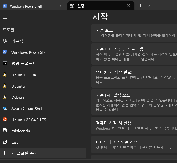Click the hamburger navigation menu icon

pyautogui.click(x=5, y=17)
